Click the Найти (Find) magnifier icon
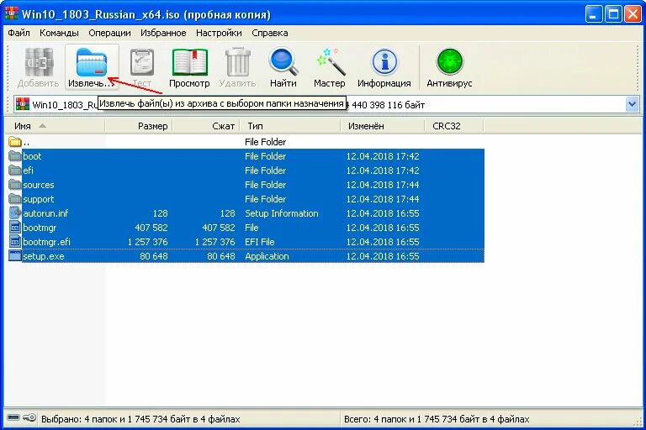This screenshot has width=646, height=430. coord(283,62)
